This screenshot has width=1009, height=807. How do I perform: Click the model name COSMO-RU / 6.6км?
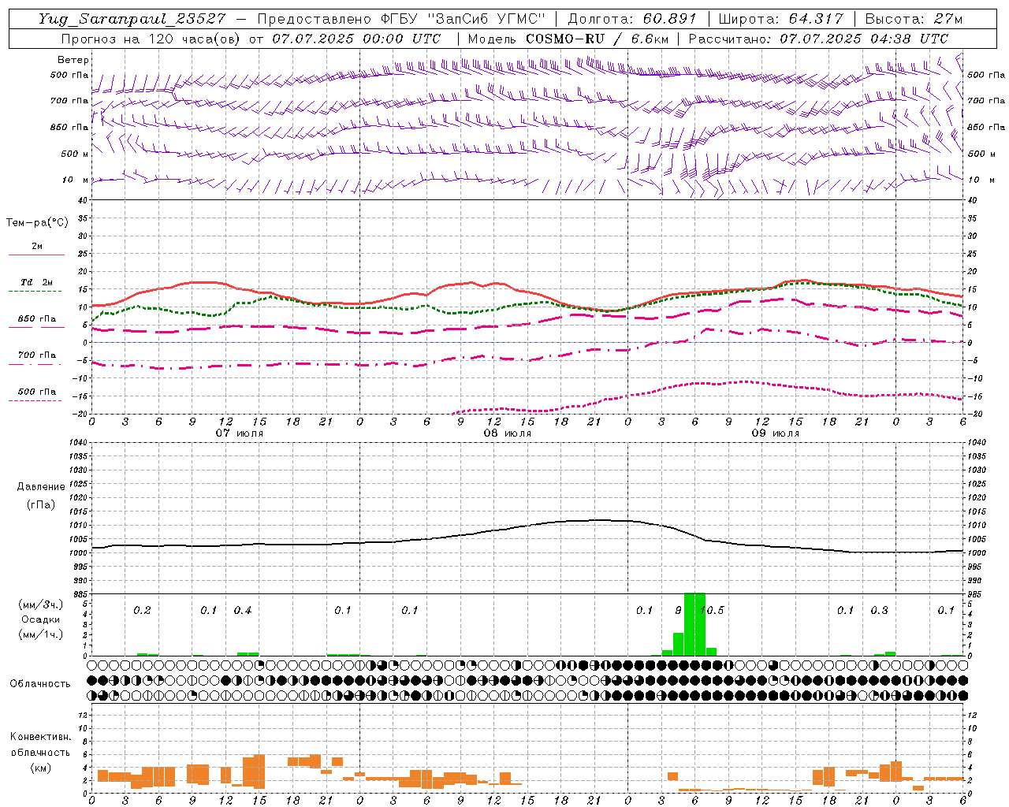point(597,39)
